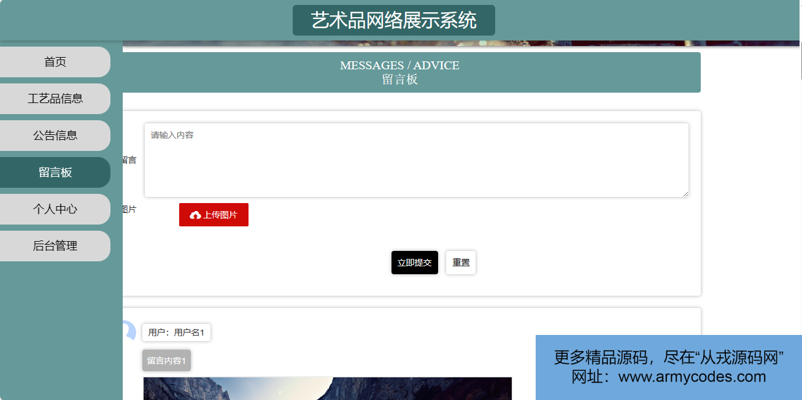The image size is (802, 400).
Task: Open 个人中心 page
Action: point(55,209)
